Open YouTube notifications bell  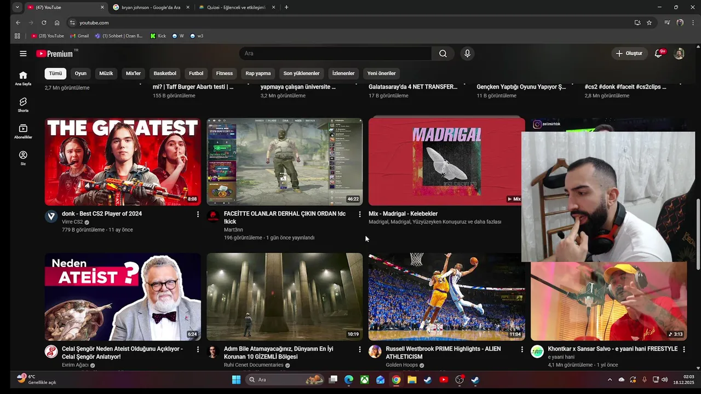tap(659, 54)
